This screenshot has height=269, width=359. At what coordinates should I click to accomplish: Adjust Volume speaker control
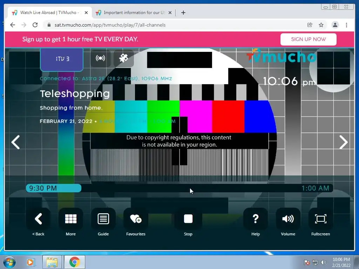[x=288, y=219]
